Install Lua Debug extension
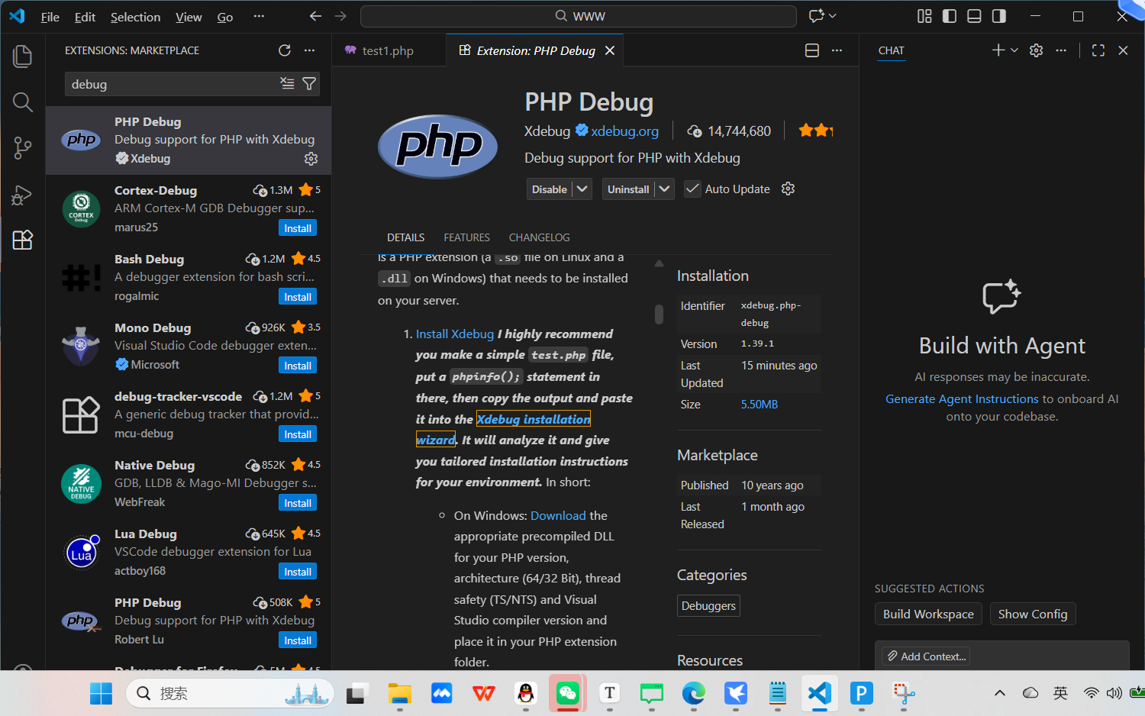The image size is (1145, 716). coord(298,572)
